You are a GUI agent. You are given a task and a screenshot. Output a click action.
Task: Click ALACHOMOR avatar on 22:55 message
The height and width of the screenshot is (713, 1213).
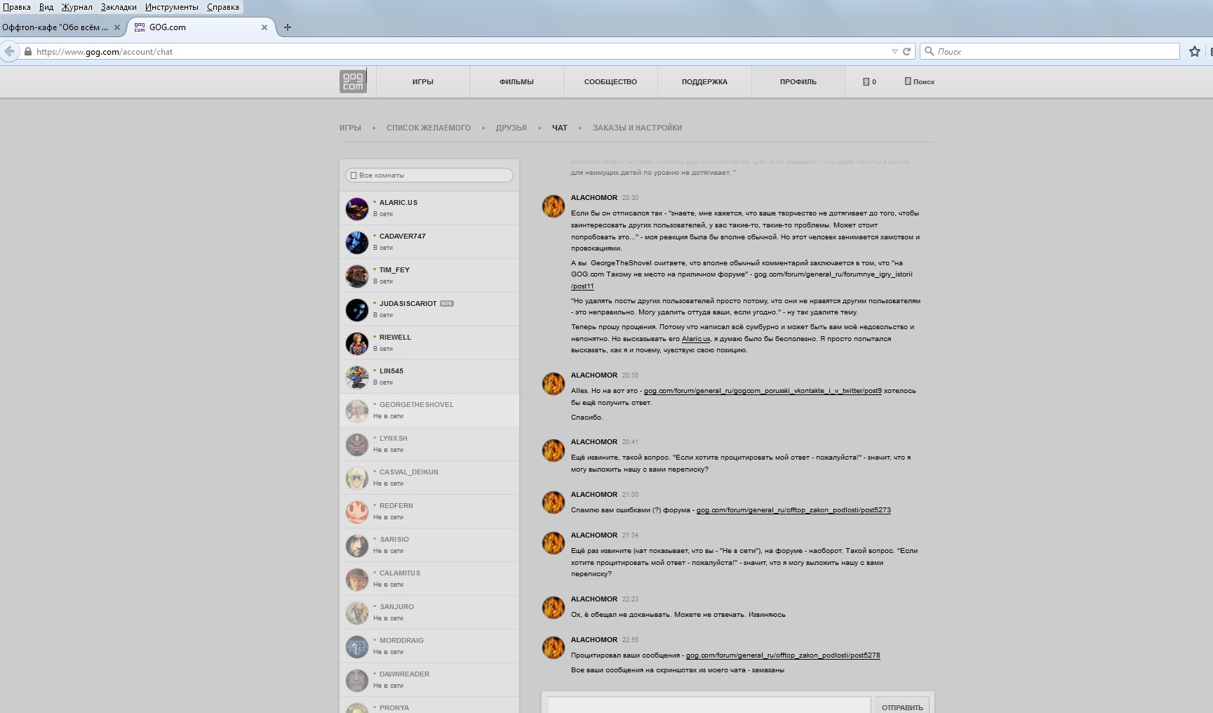[x=554, y=648]
